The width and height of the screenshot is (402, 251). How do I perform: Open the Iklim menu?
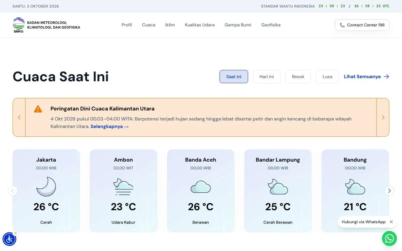170,25
